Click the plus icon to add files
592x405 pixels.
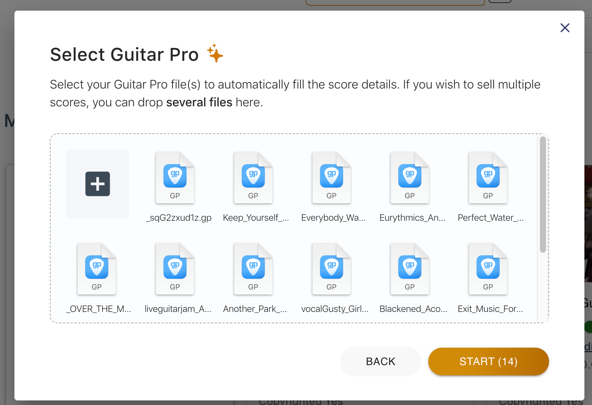98,184
